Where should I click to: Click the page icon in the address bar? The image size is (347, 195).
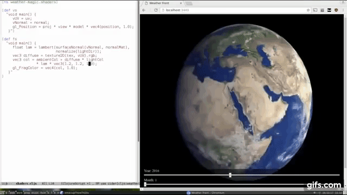click(x=163, y=10)
